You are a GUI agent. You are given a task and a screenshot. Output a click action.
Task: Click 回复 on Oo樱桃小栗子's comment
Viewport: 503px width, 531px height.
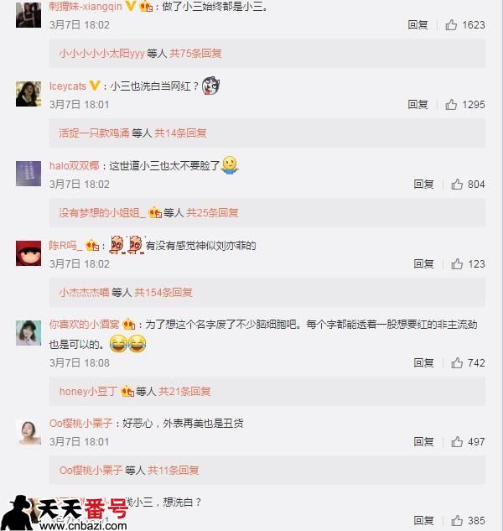tap(423, 441)
